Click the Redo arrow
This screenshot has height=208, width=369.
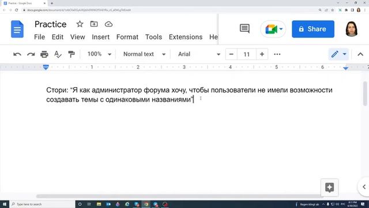tap(31, 54)
